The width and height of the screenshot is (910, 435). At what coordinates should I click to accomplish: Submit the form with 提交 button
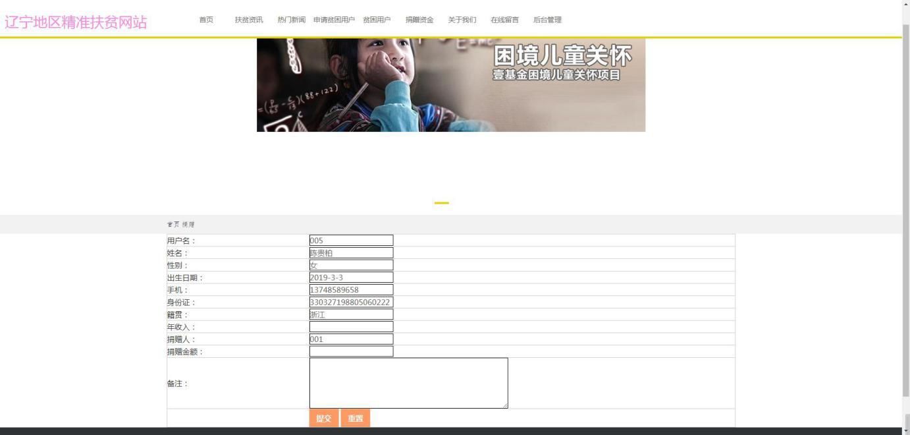pos(324,419)
